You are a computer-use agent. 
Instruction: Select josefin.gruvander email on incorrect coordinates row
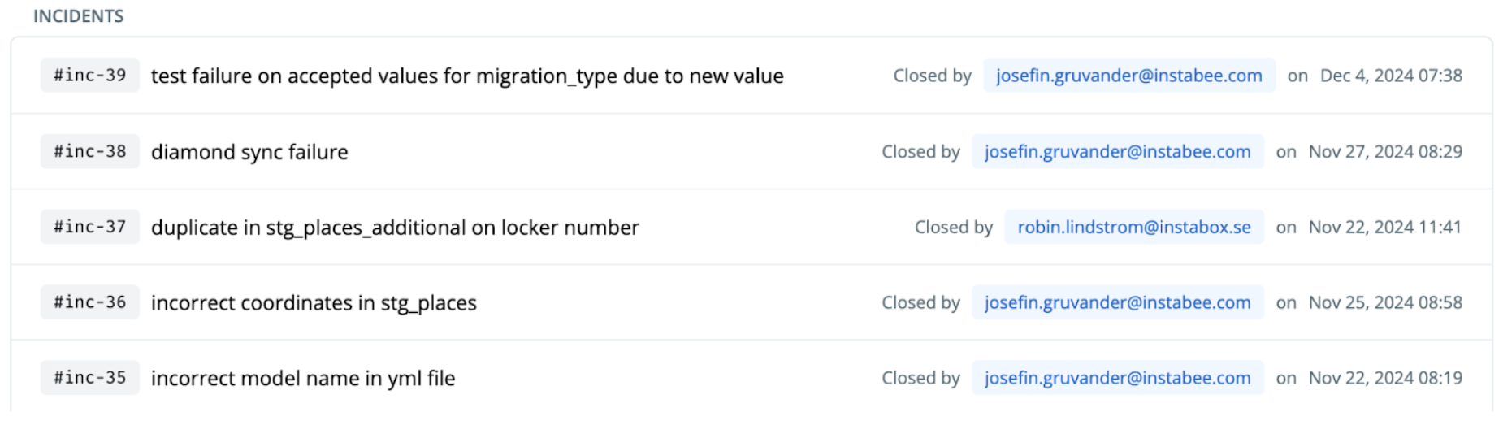point(1118,302)
